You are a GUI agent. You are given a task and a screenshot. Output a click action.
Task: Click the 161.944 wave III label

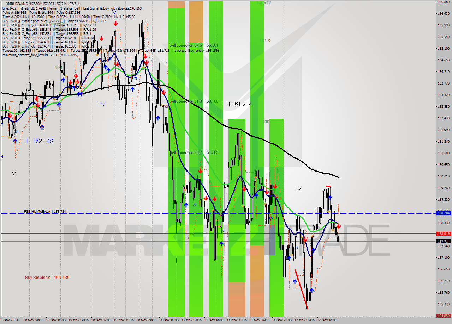point(237,104)
